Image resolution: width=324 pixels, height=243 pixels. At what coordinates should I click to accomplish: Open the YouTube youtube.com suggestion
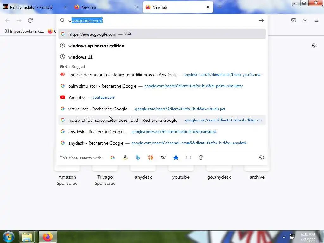pyautogui.click(x=162, y=97)
